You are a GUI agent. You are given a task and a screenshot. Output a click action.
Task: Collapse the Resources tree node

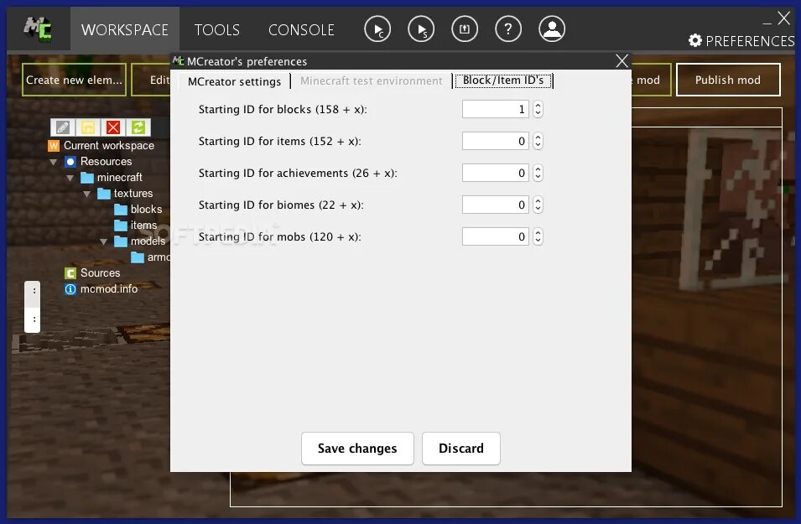click(x=53, y=162)
